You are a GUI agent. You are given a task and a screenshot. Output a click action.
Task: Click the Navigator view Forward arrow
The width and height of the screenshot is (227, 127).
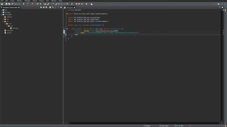44,7
